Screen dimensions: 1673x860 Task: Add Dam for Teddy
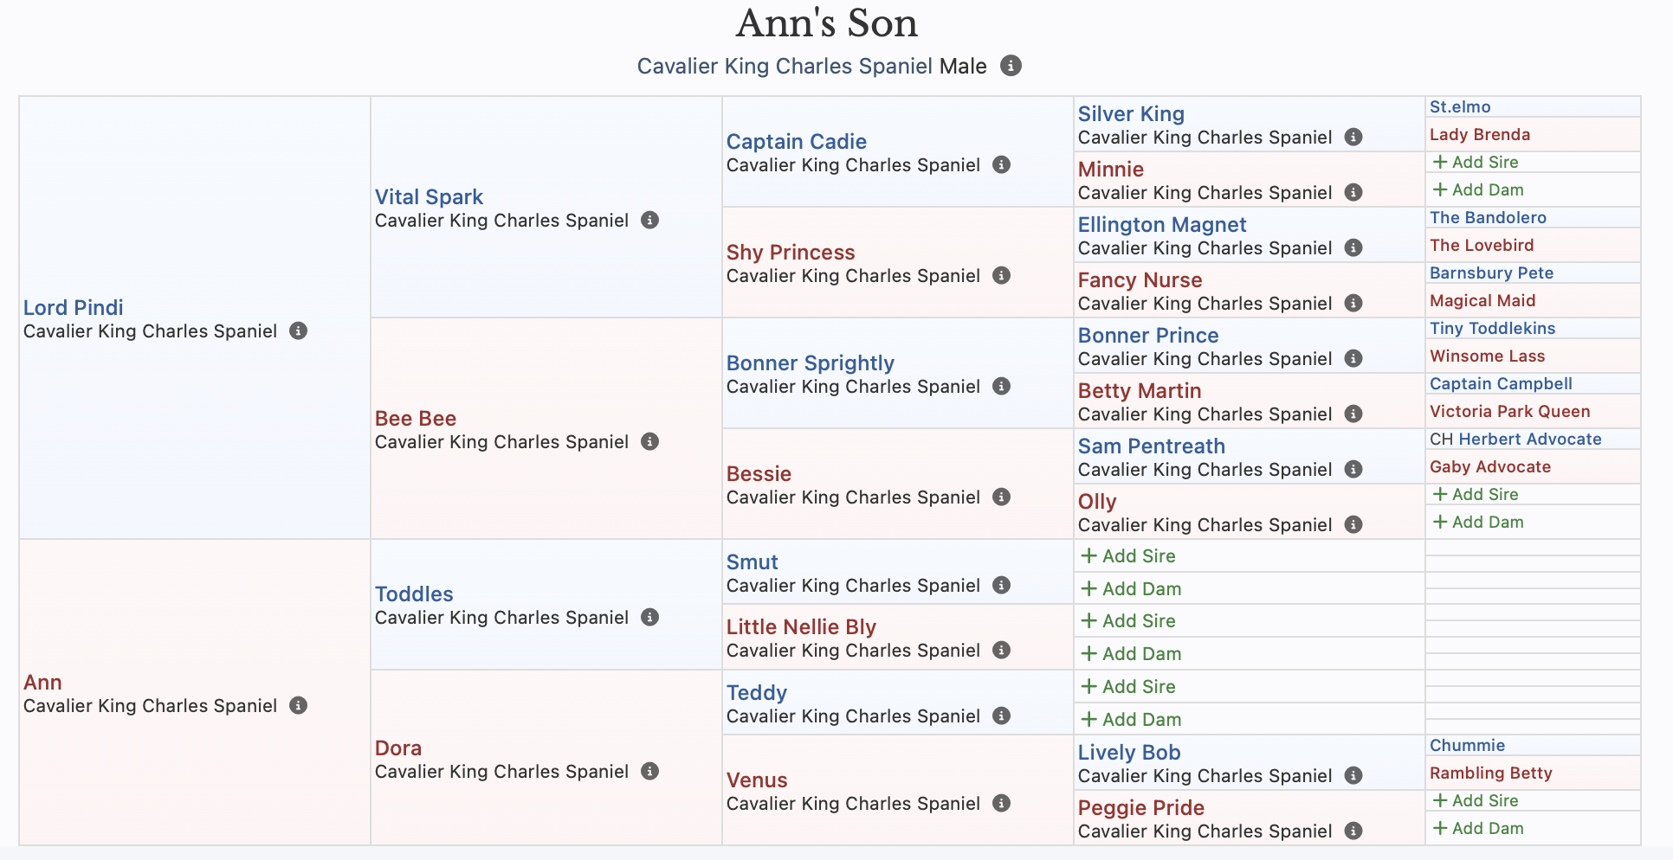(x=1131, y=719)
